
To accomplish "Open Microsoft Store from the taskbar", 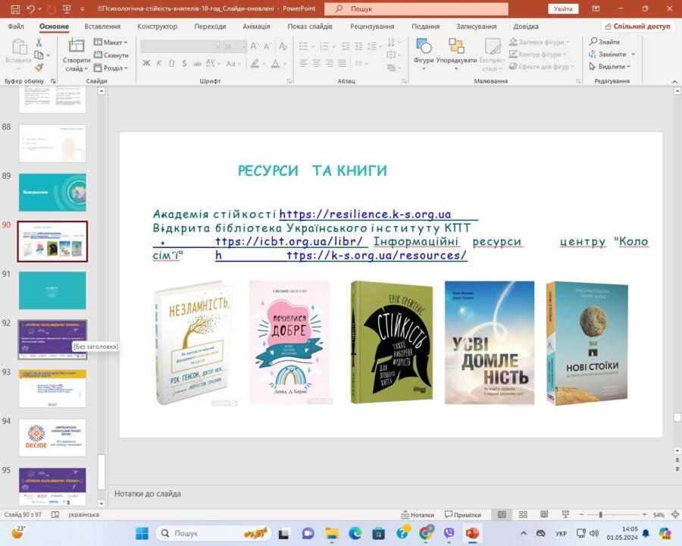I will click(x=378, y=533).
